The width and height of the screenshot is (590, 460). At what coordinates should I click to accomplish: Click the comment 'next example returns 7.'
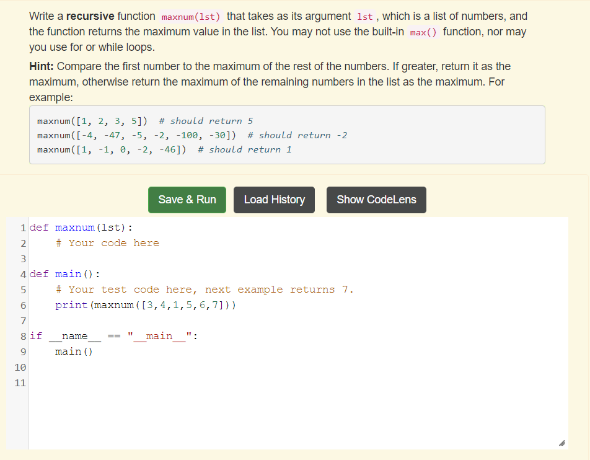(x=279, y=290)
